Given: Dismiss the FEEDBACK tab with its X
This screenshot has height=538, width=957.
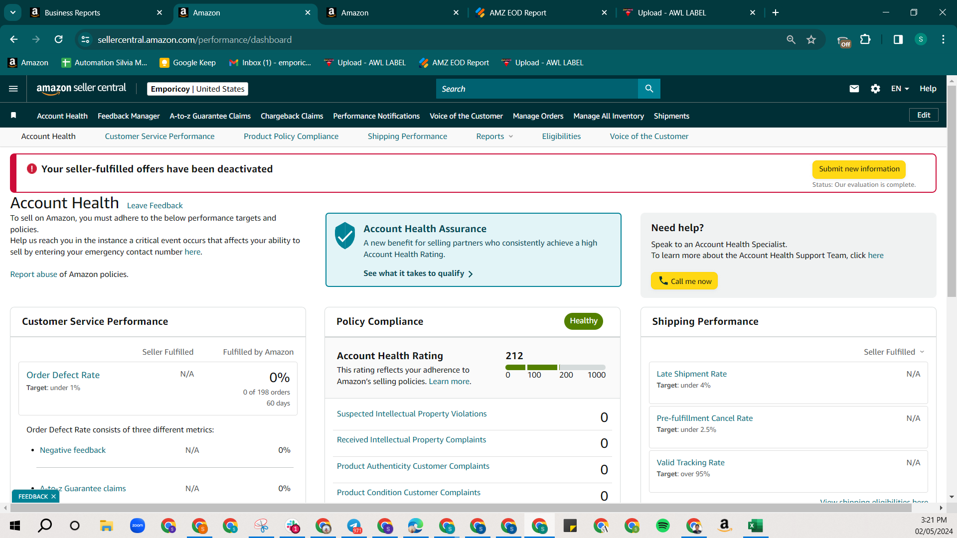Looking at the screenshot, I should coord(53,496).
